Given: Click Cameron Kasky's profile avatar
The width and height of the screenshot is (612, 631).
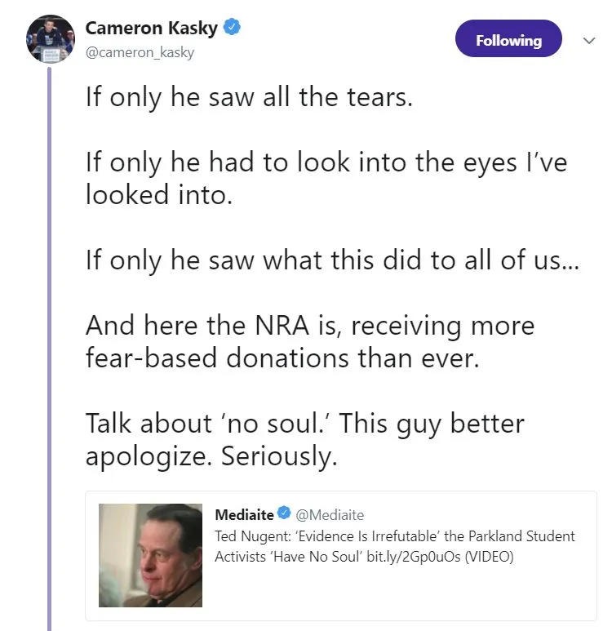Looking at the screenshot, I should click(x=51, y=38).
